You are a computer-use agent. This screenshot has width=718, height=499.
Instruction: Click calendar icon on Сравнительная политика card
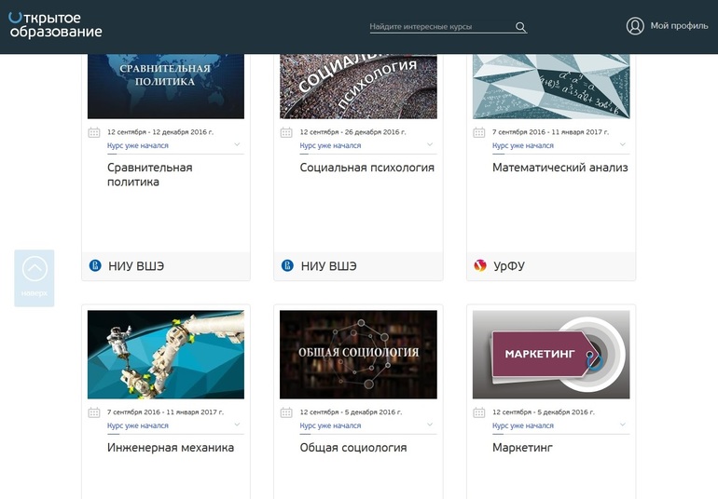94,133
